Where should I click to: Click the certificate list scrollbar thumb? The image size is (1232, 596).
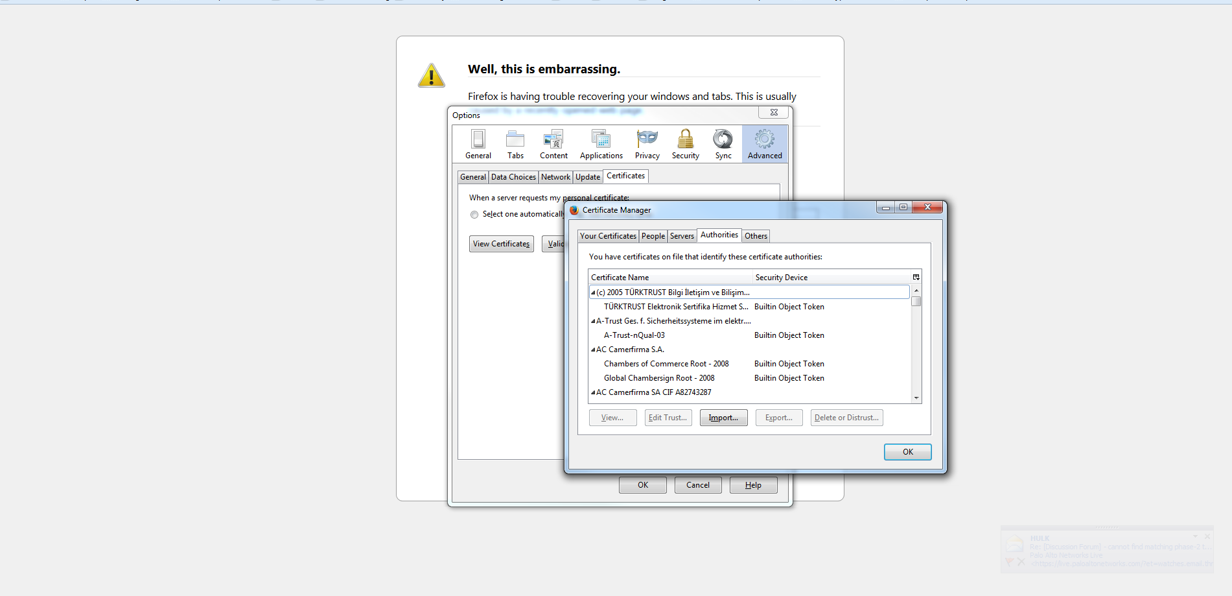click(x=916, y=302)
